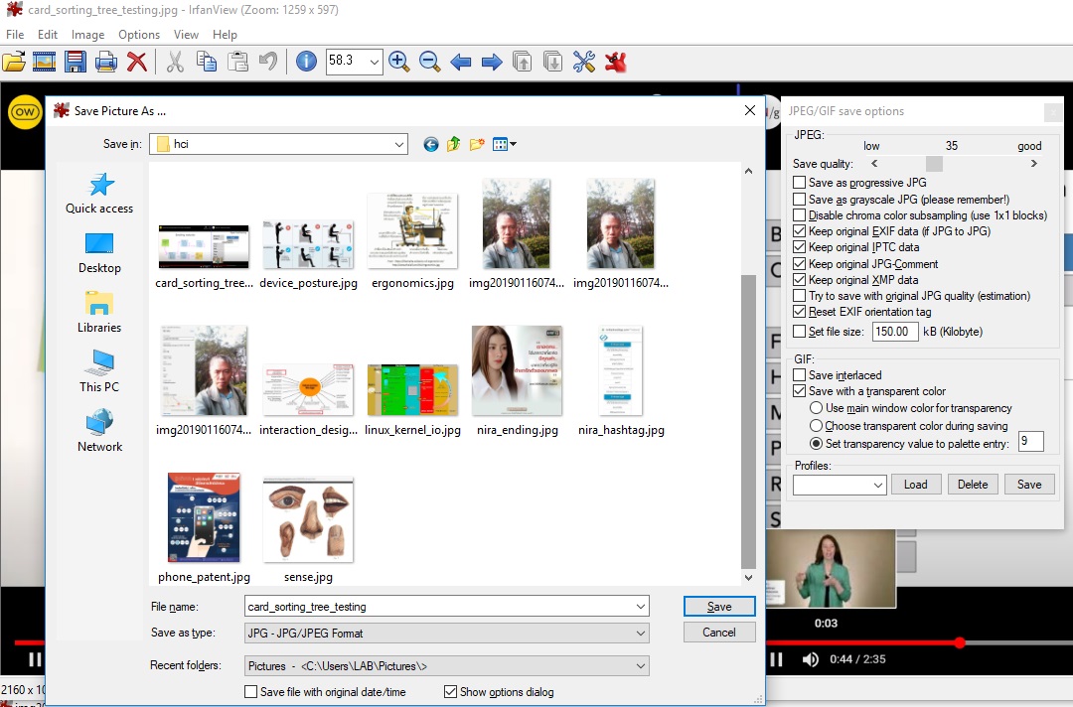
Task: Go back to last folder visited icon
Action: pyautogui.click(x=430, y=144)
